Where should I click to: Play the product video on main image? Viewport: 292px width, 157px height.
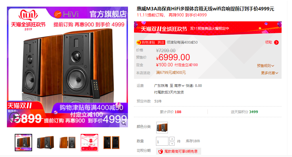[15, 117]
